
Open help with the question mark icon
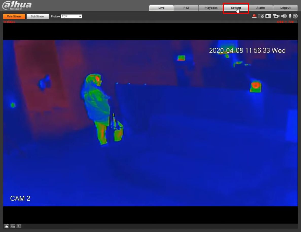click(295, 16)
